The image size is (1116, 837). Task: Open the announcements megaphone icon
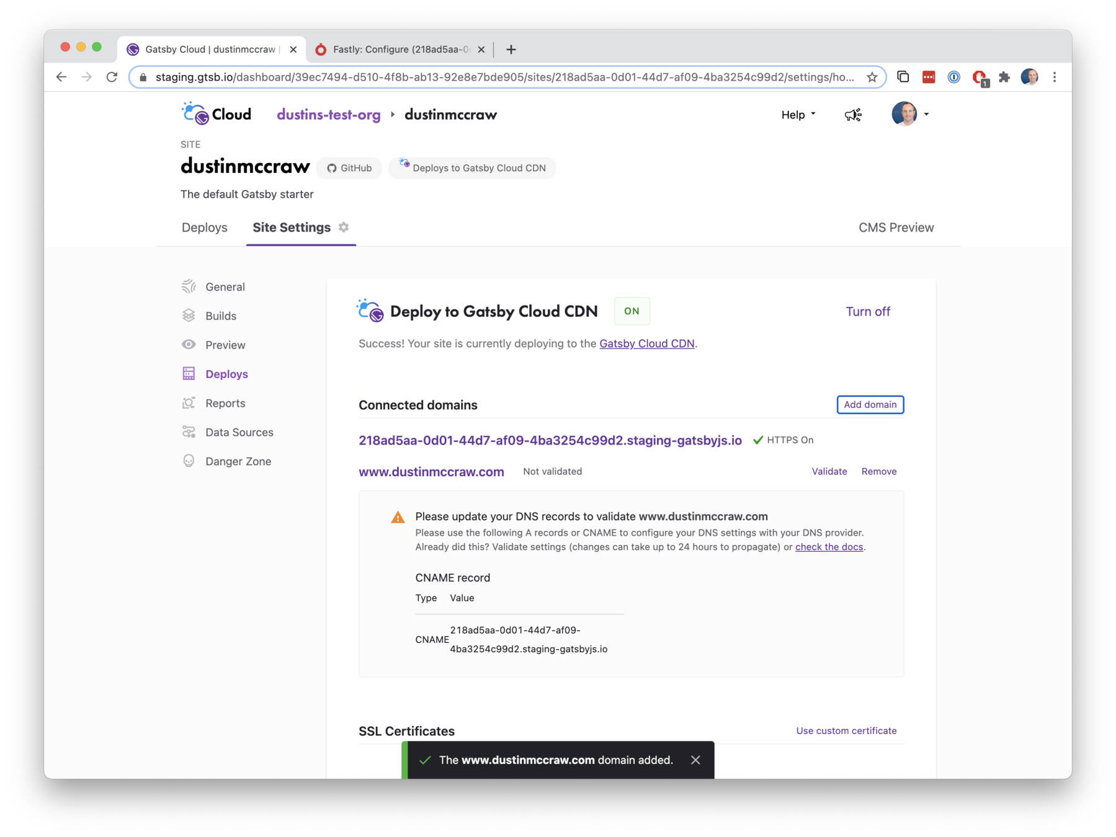coord(853,115)
